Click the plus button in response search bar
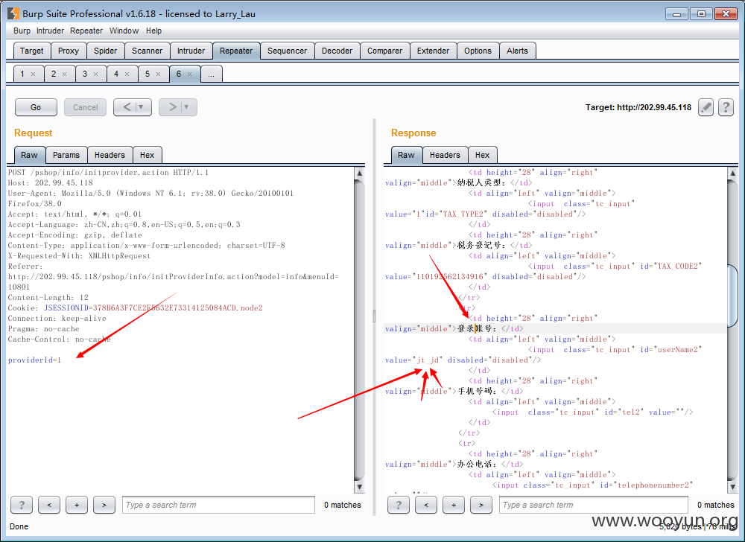This screenshot has height=542, width=745. [x=453, y=505]
